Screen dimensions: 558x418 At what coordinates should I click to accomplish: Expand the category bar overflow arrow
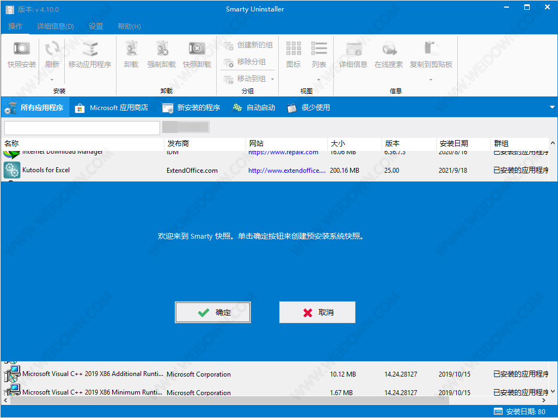[552, 108]
